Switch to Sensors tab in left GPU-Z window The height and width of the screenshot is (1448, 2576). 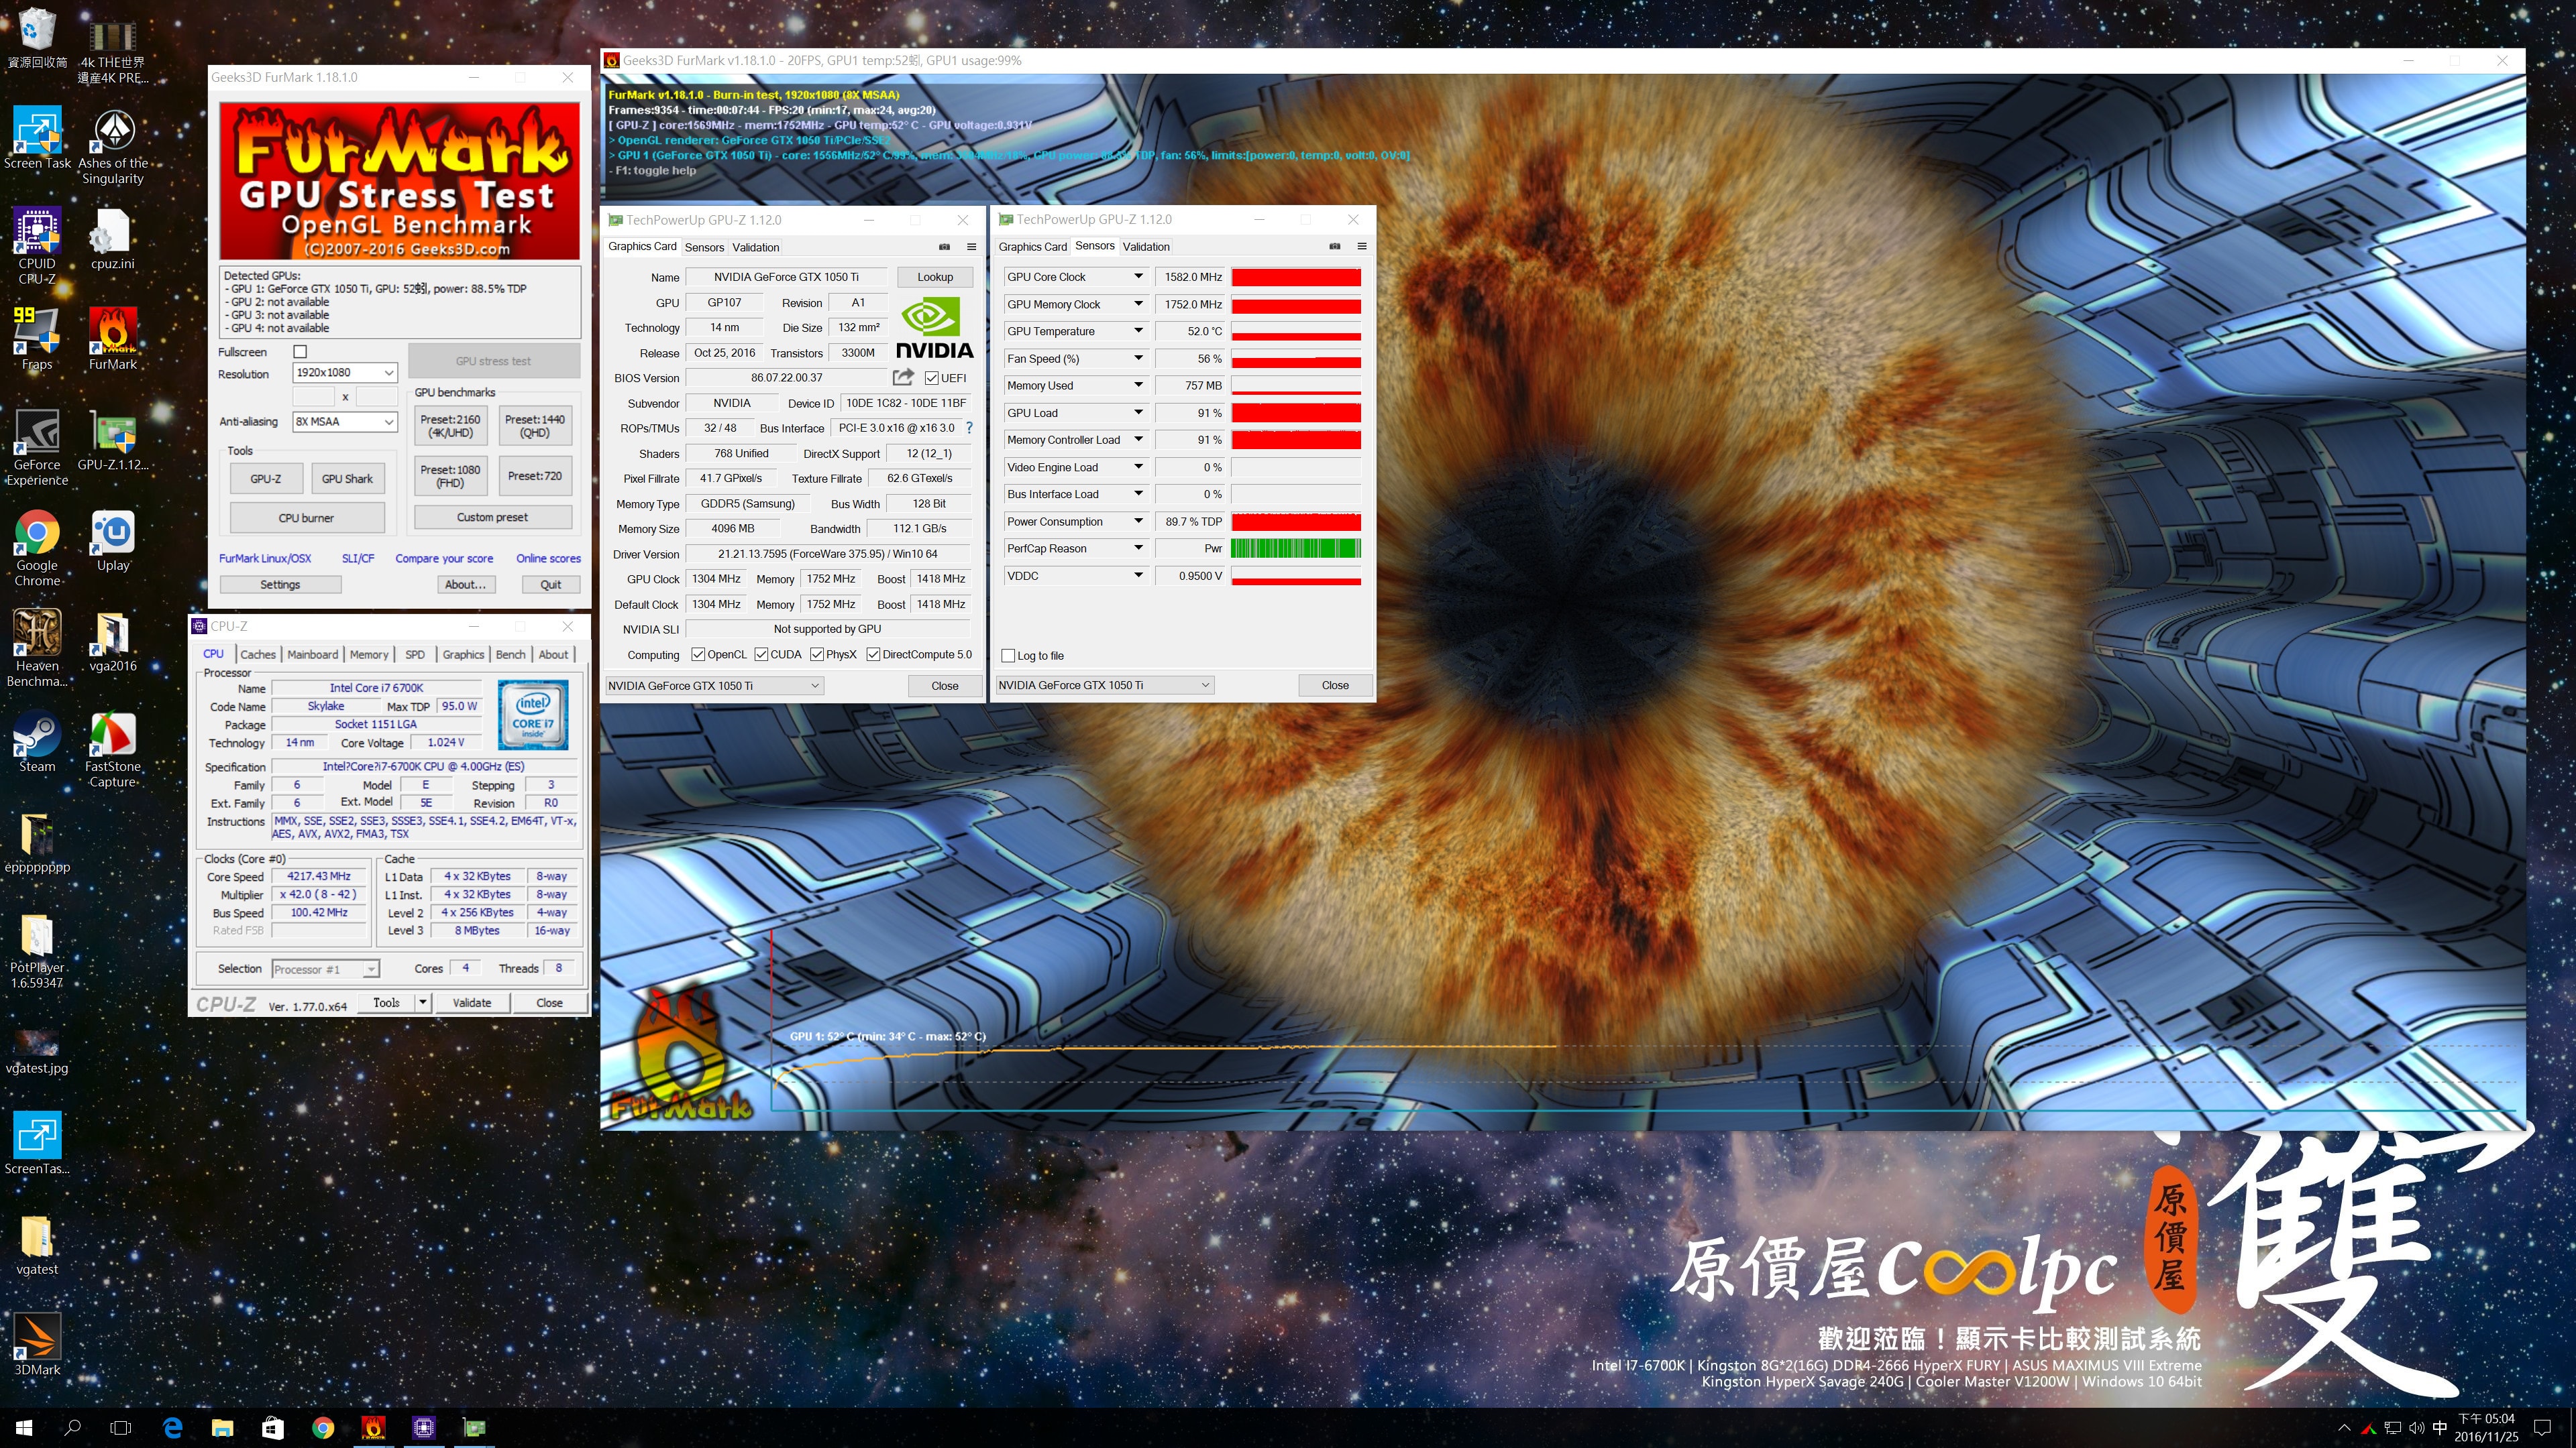704,247
